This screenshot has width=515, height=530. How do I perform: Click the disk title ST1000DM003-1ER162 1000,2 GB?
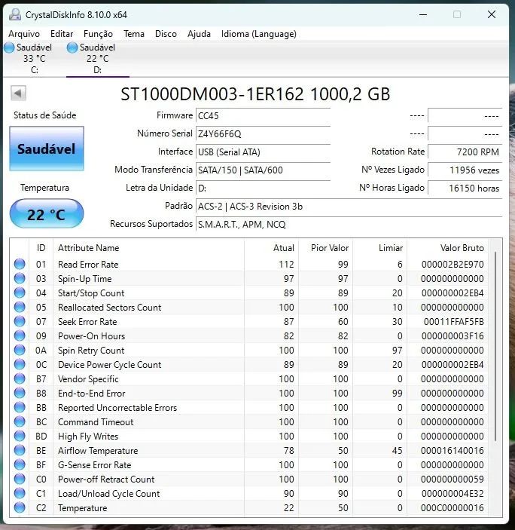point(255,94)
